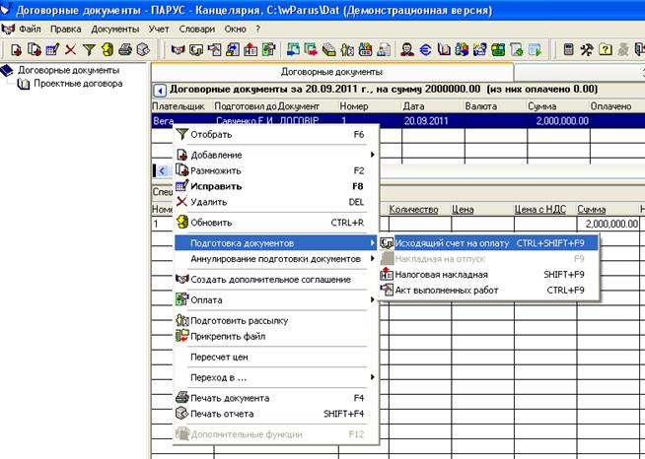The height and width of the screenshot is (459, 645).
Task: Choose Печать документа in the context menu
Action: [x=275, y=398]
